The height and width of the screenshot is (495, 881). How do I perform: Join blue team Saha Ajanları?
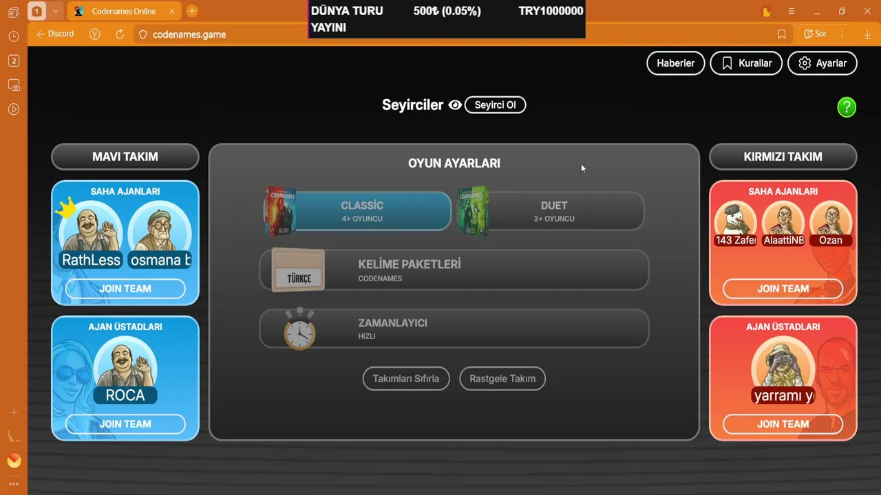point(125,289)
